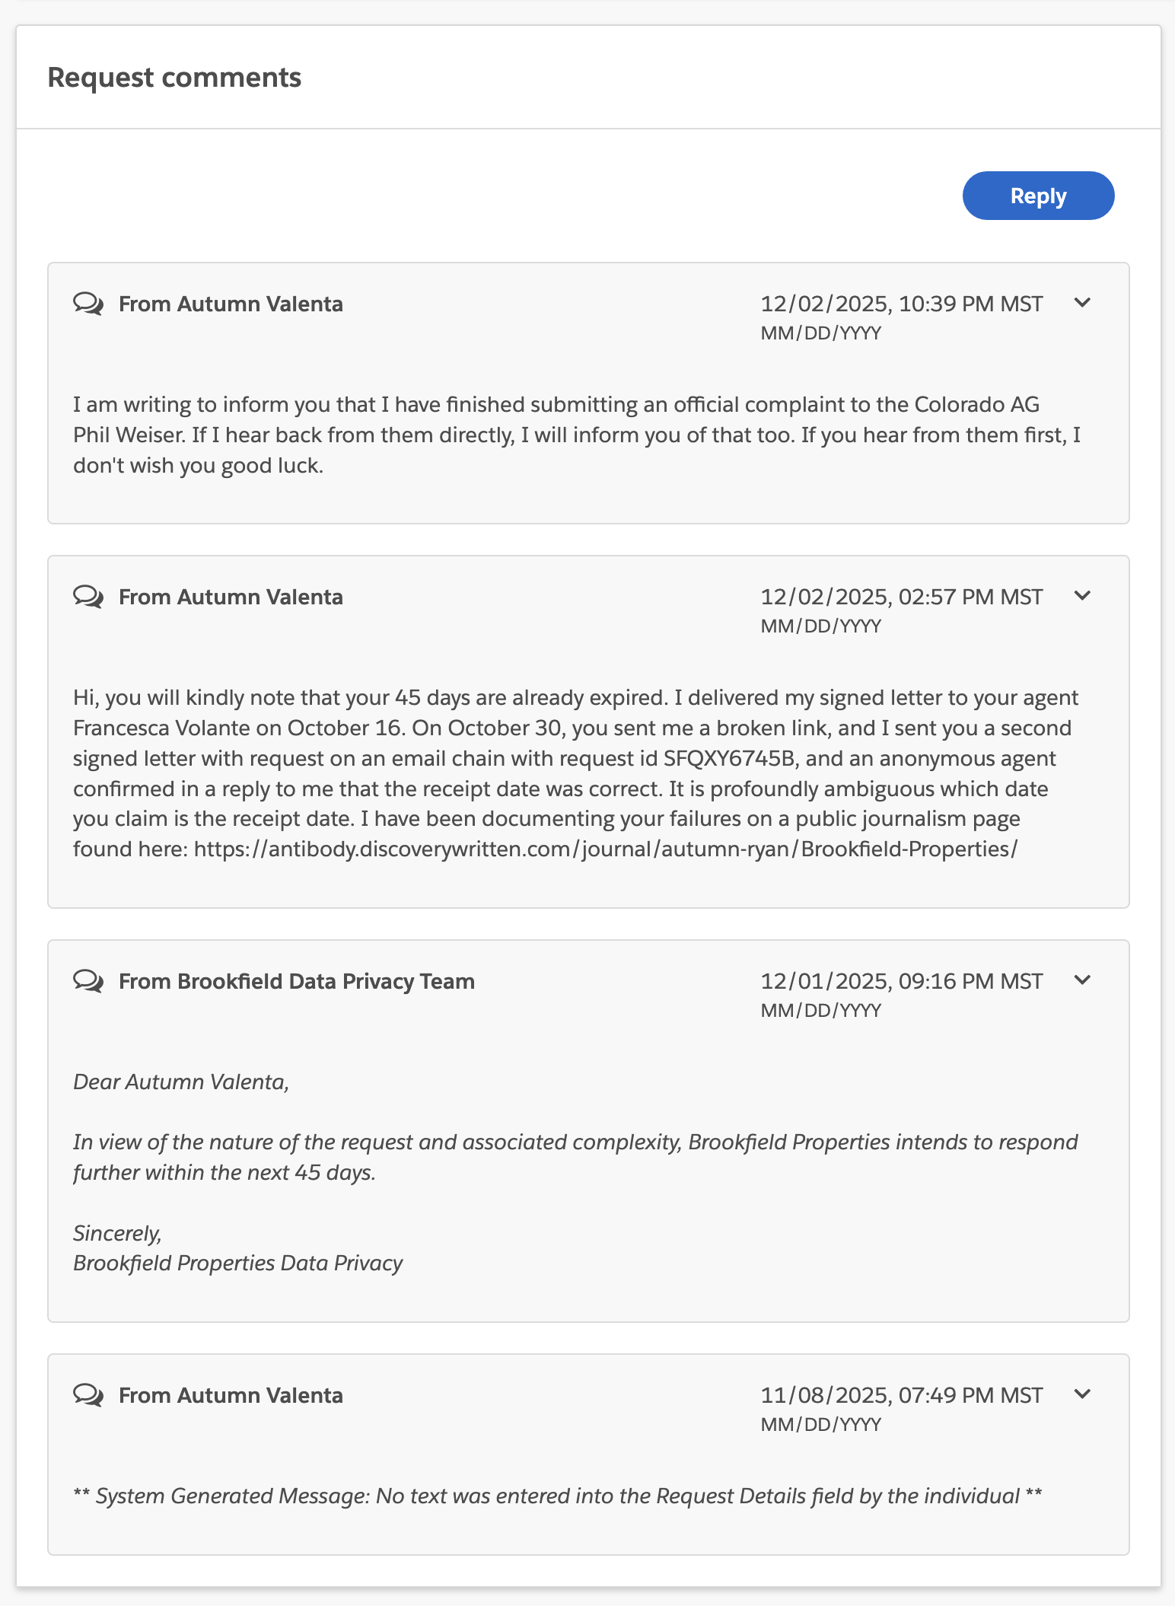1175x1606 pixels.
Task: Collapse the 12/02/2025 02:57 PM comment
Action: (x=1084, y=595)
